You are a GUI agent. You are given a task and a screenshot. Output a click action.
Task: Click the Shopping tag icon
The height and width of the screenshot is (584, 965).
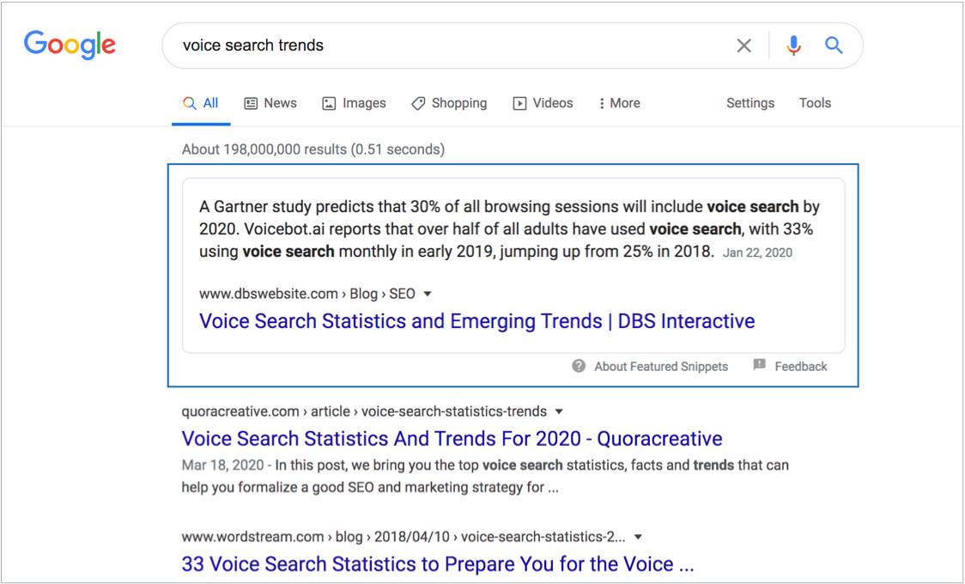click(417, 102)
